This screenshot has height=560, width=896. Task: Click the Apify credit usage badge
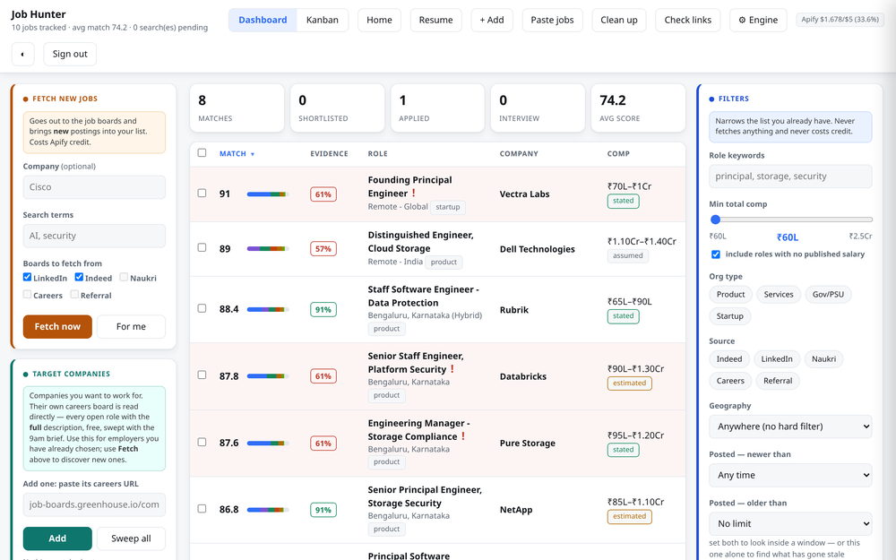point(840,20)
